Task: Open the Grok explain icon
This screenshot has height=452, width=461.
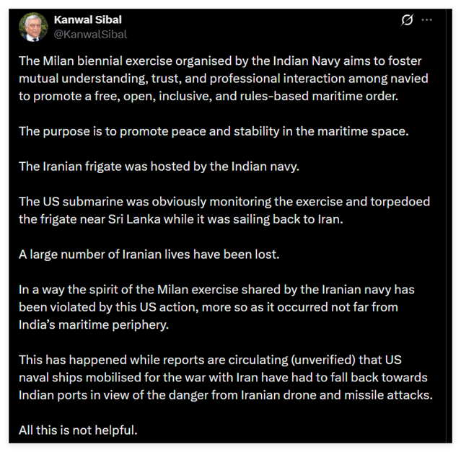Action: tap(407, 21)
